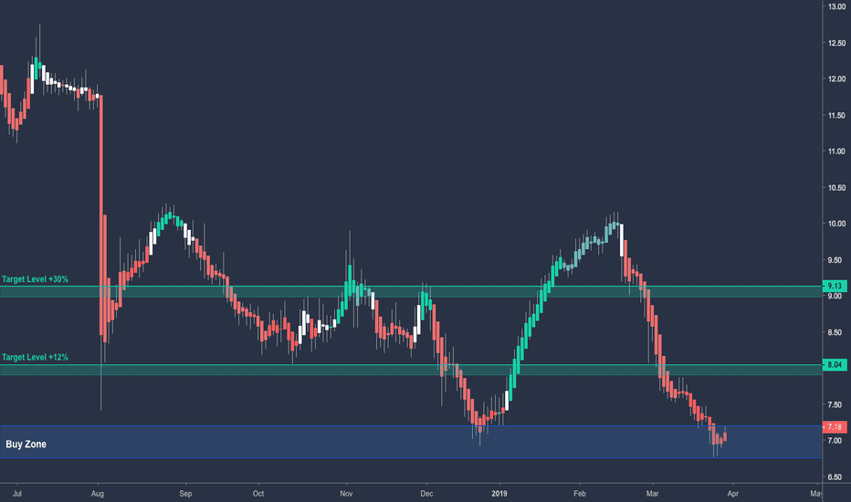Click the 12.50 price axis label
The height and width of the screenshot is (502, 851).
point(836,43)
